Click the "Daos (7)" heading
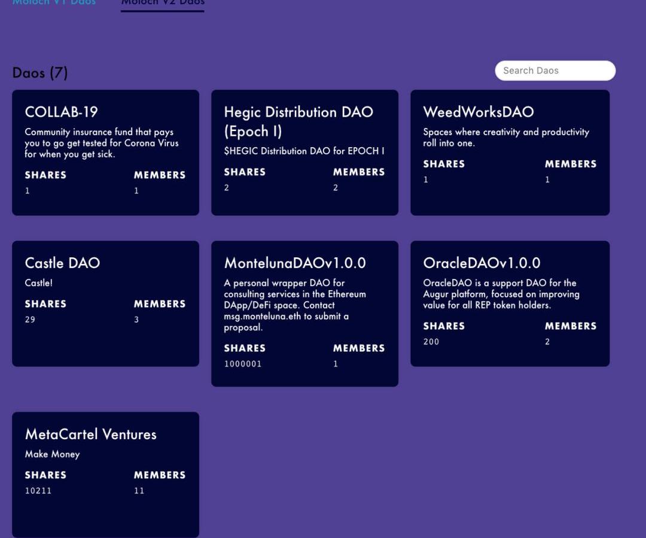Image resolution: width=646 pixels, height=538 pixels. 40,72
